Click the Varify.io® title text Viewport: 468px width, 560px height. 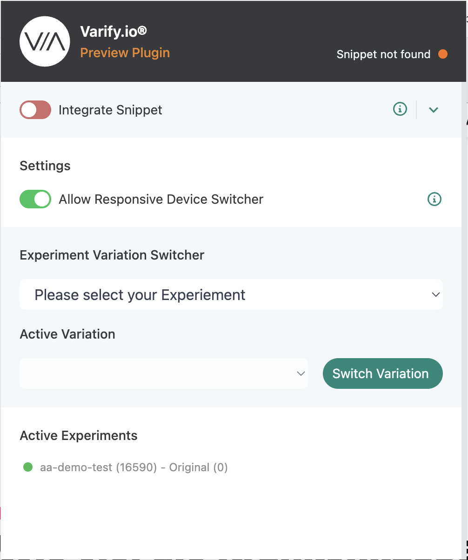[x=114, y=31]
